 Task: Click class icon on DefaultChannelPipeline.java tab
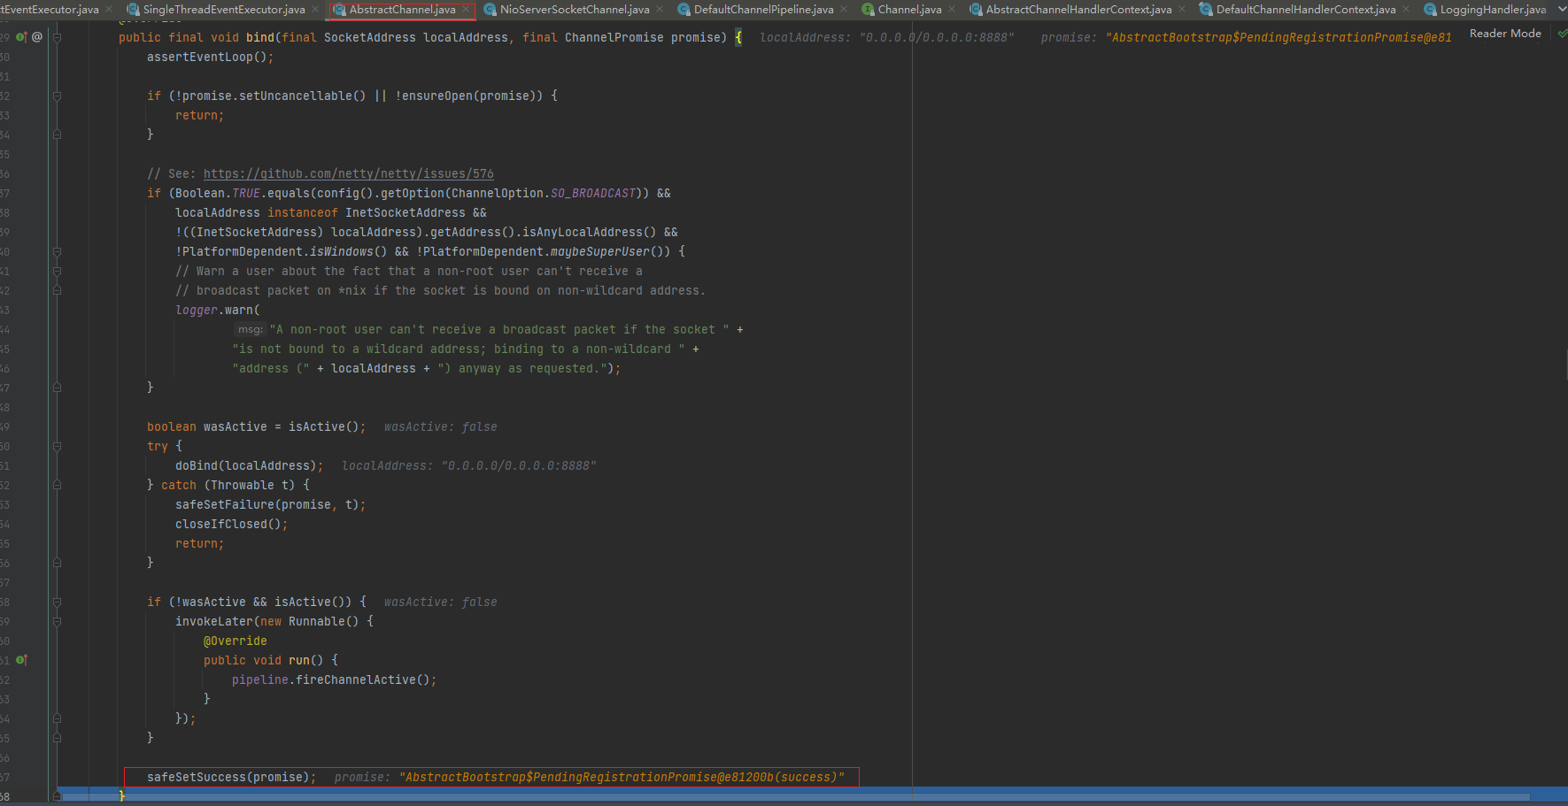coord(684,10)
